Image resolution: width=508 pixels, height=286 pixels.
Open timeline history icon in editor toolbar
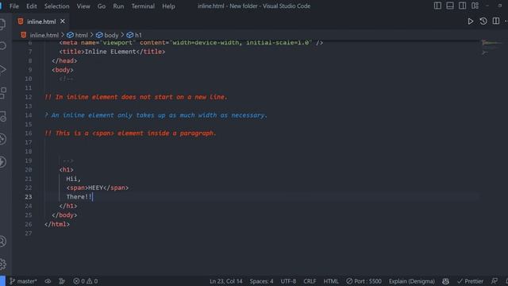click(x=483, y=21)
